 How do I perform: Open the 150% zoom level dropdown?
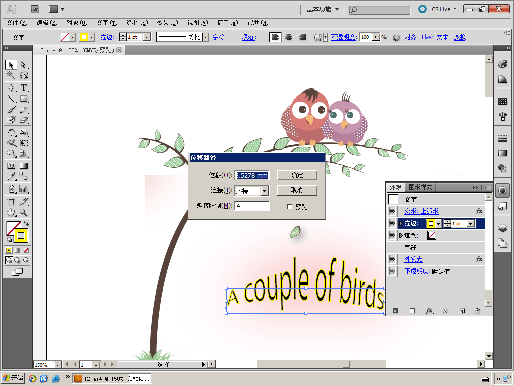tap(57, 365)
